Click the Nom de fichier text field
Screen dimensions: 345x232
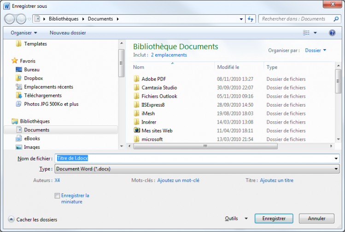(x=197, y=158)
